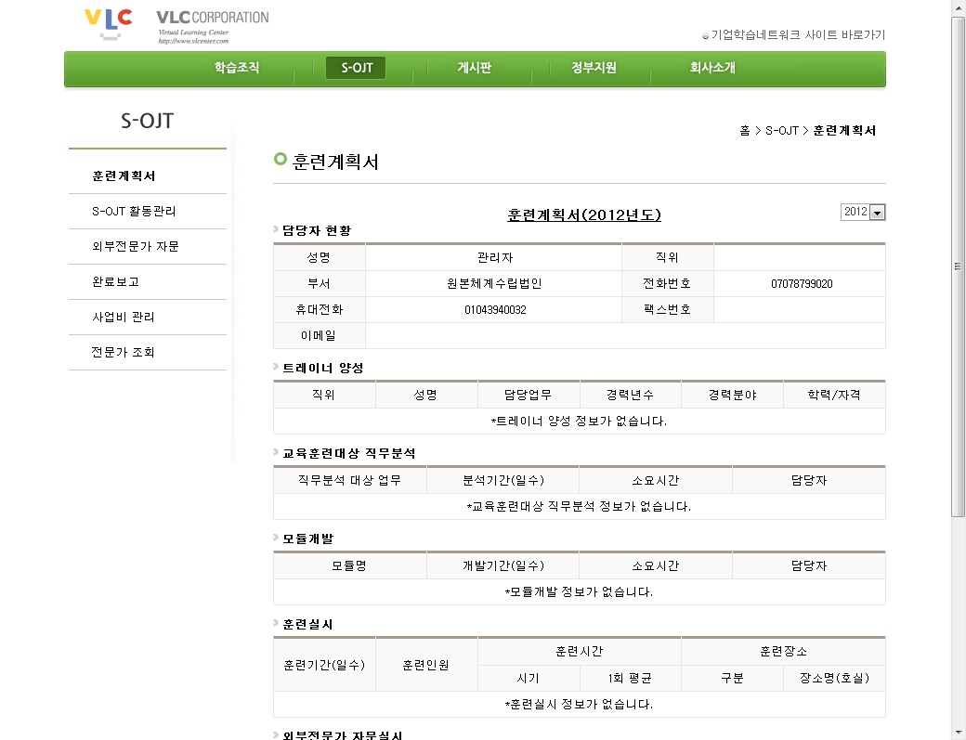This screenshot has height=740, width=966.
Task: Click the page vertical scrollbar thumb
Action: (x=958, y=266)
